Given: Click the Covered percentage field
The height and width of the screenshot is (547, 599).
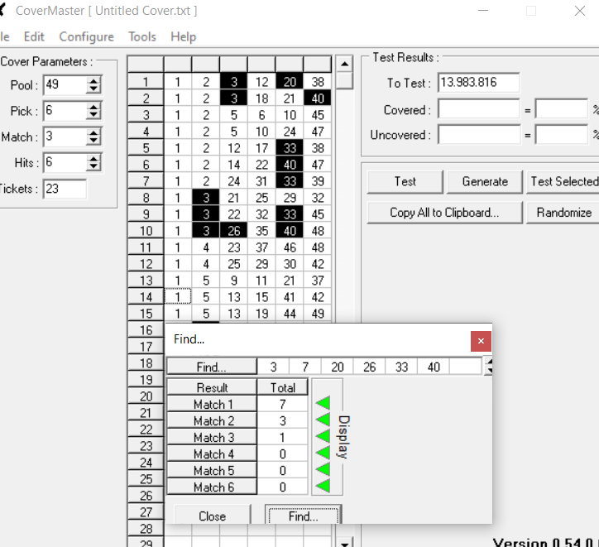Looking at the screenshot, I should coord(562,109).
